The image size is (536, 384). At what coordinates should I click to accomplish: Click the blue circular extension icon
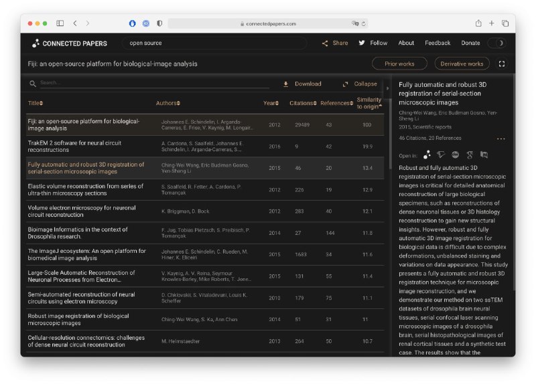[132, 23]
